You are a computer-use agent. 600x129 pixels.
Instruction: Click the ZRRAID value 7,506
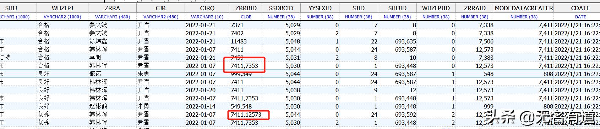486,41
